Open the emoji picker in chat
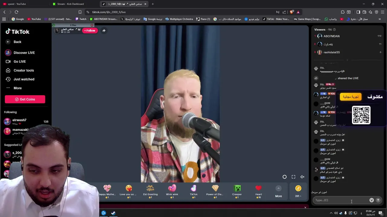 [x=372, y=200]
